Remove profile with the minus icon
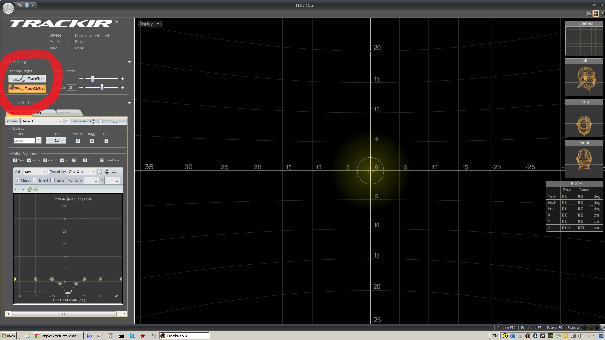This screenshot has height=340, width=605. coord(108,121)
